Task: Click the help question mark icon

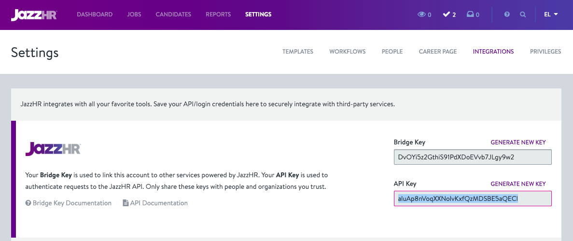Action: (x=507, y=14)
